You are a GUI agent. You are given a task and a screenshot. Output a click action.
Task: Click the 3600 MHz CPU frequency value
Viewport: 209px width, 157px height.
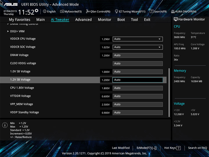[x=179, y=37]
